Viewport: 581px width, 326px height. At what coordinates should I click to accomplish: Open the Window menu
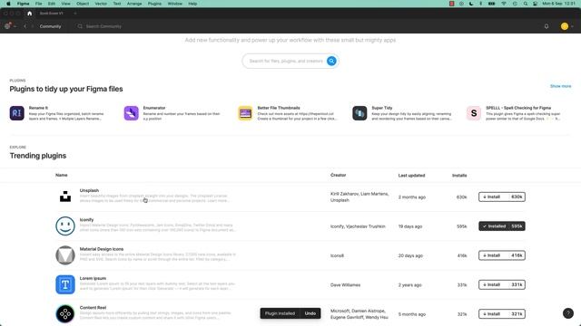[x=175, y=4]
